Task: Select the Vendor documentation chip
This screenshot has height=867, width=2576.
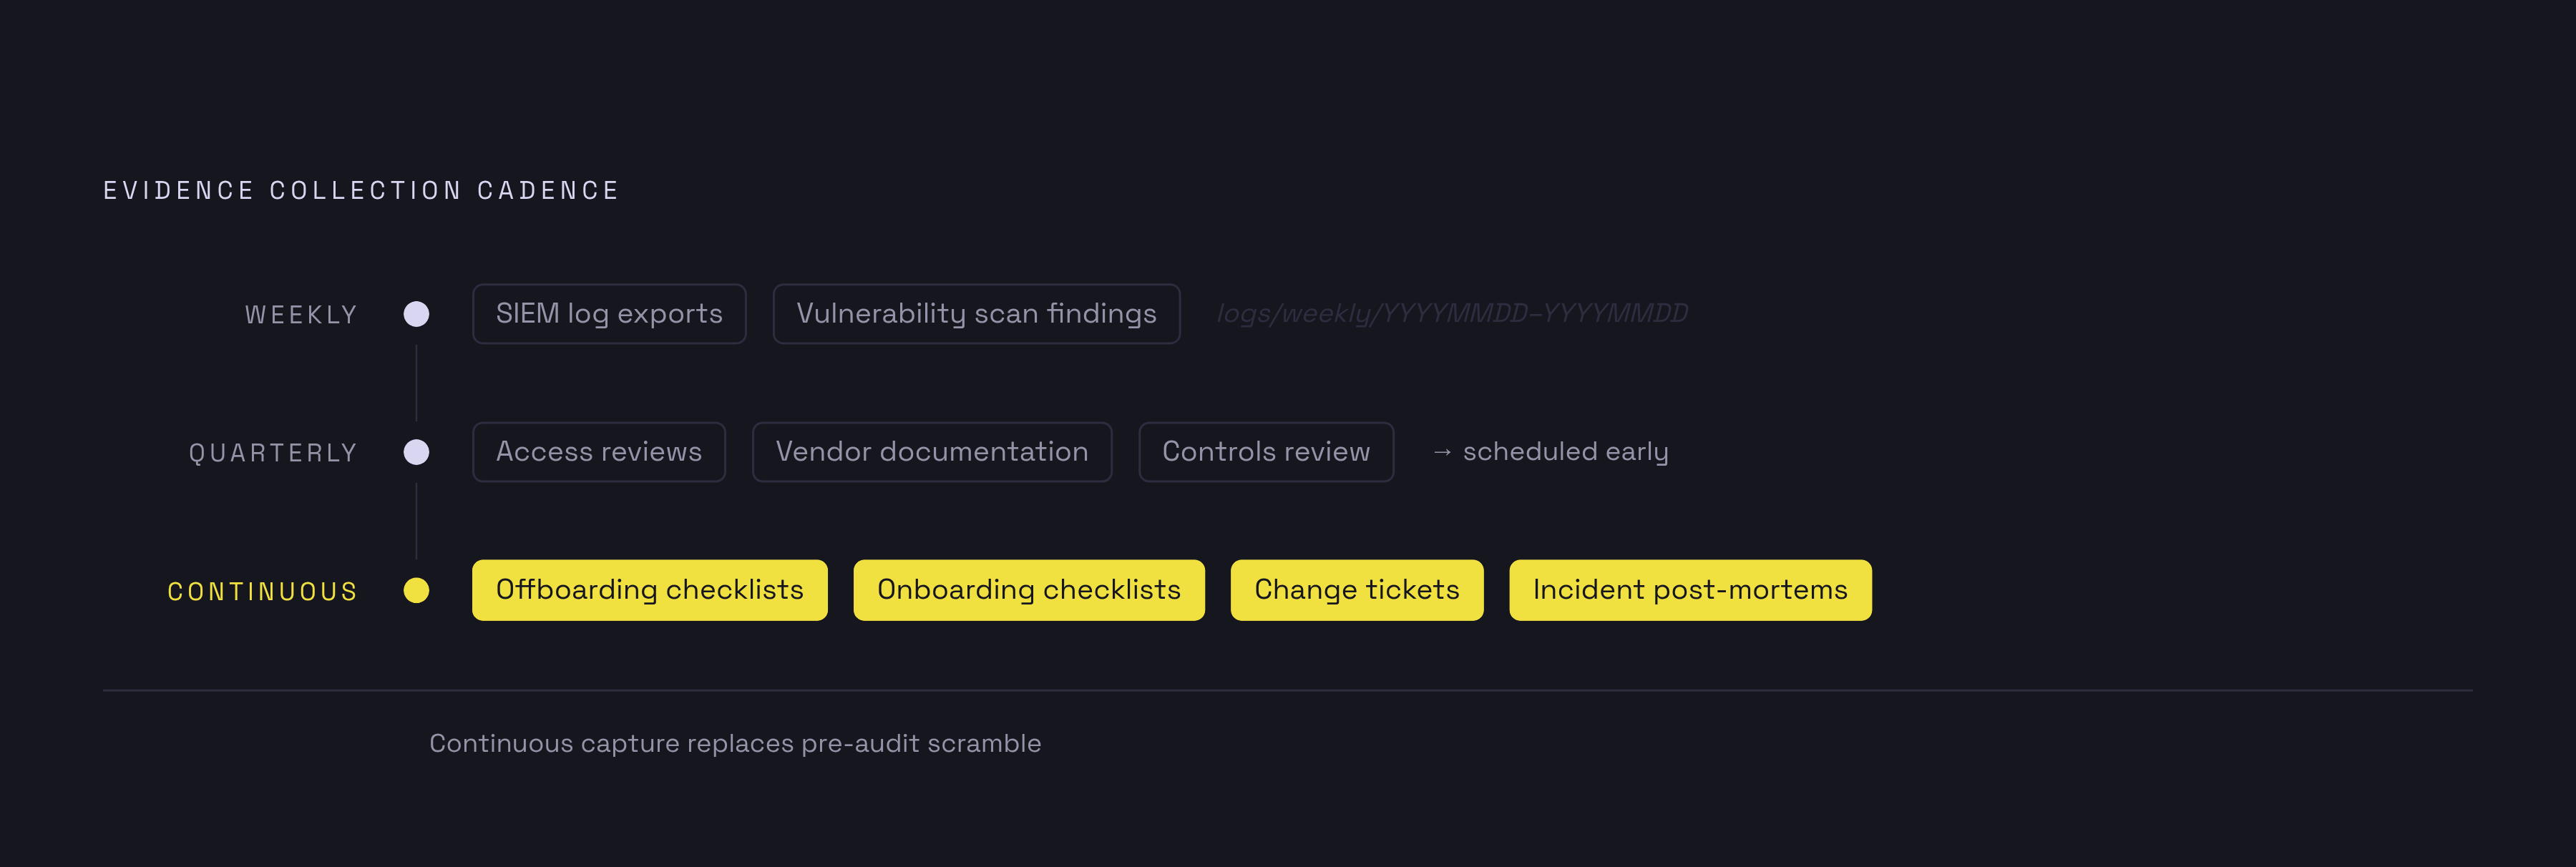Action: coord(931,452)
